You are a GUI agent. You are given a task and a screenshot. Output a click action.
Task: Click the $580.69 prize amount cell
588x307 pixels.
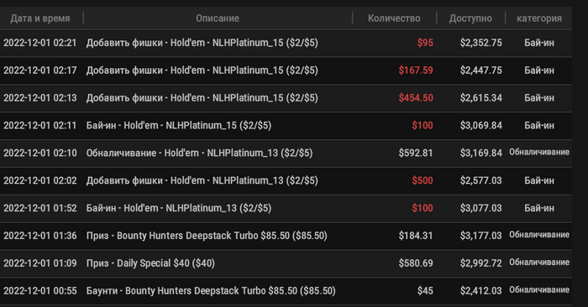tap(416, 263)
